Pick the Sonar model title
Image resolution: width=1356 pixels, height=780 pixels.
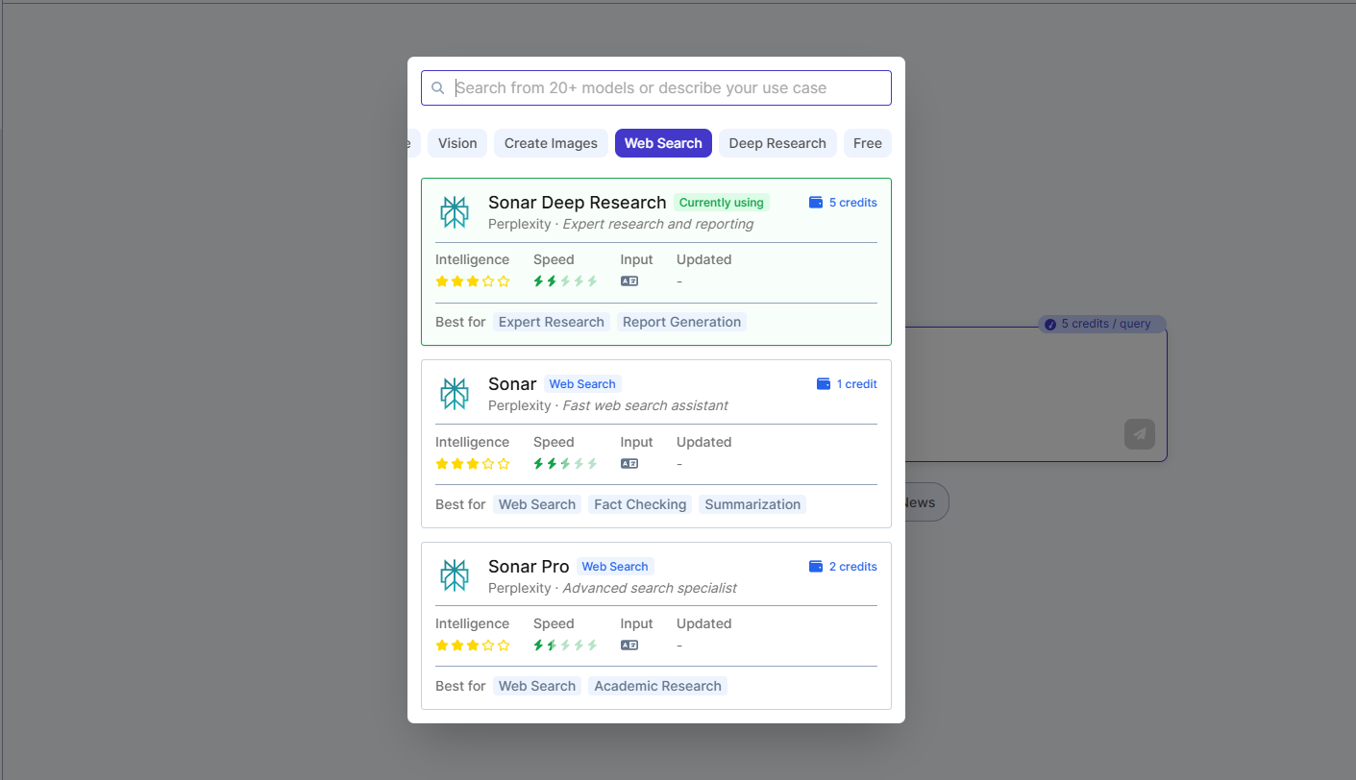click(512, 384)
